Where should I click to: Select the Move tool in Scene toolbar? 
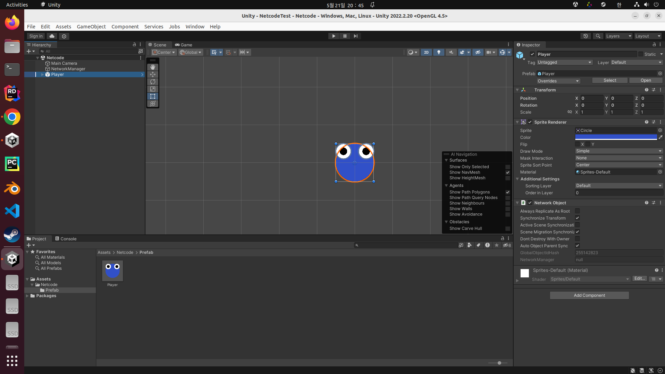tap(153, 74)
